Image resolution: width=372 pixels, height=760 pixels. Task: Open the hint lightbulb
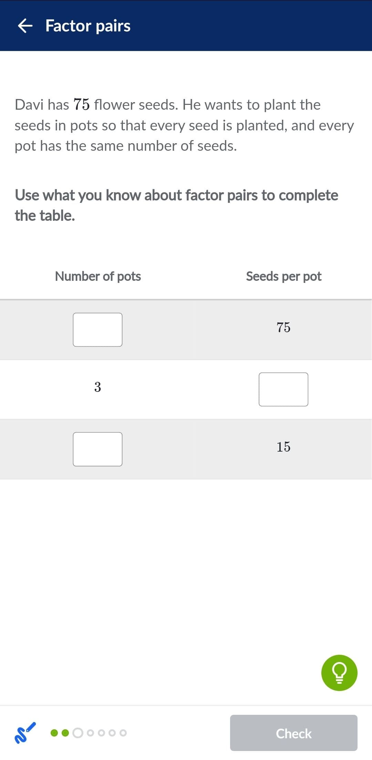[339, 673]
